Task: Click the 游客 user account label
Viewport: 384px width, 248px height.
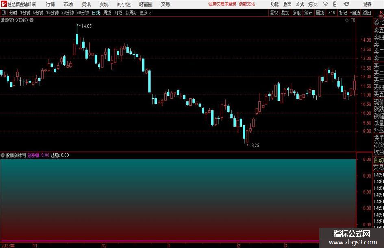Action: point(367,4)
